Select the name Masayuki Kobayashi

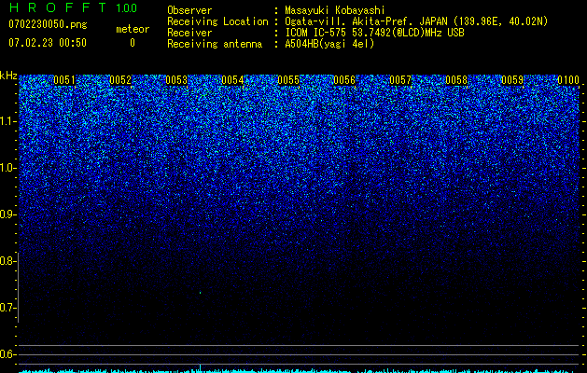(335, 10)
